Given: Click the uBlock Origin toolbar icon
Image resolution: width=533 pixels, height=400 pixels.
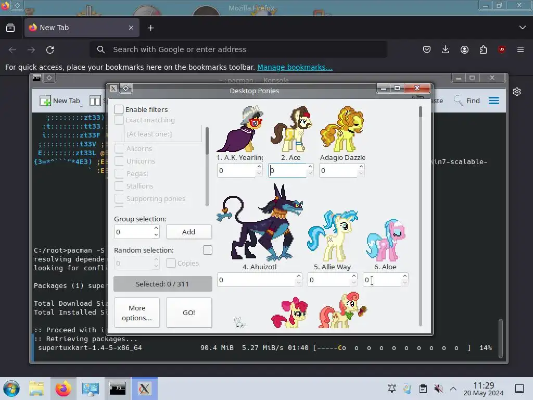Looking at the screenshot, I should [501, 49].
